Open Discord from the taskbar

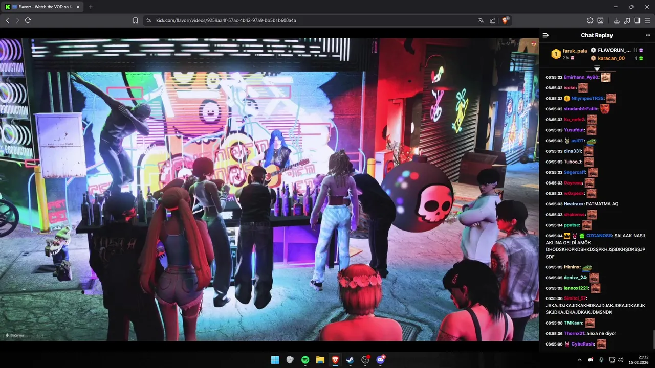click(380, 360)
